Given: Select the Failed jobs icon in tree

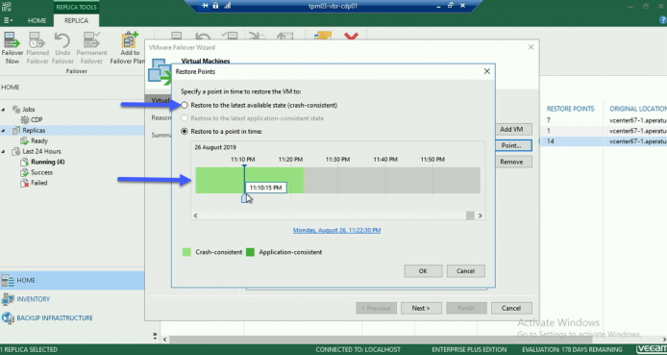Looking at the screenshot, I should (25, 183).
